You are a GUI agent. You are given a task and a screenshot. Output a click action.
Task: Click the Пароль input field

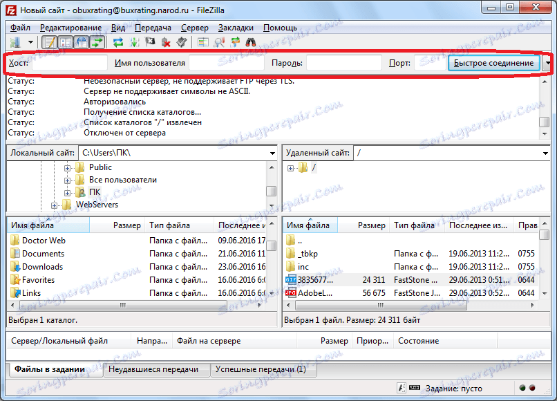pyautogui.click(x=344, y=63)
